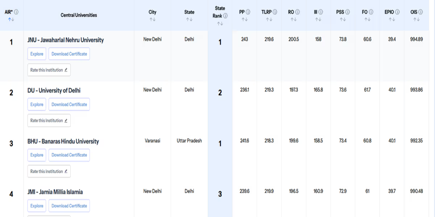Sort the table by City arrows
The height and width of the screenshot is (217, 435).
click(x=153, y=20)
